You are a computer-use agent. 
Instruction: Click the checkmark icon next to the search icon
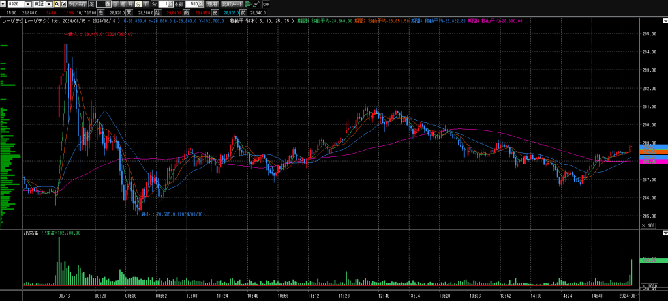click(x=65, y=4)
